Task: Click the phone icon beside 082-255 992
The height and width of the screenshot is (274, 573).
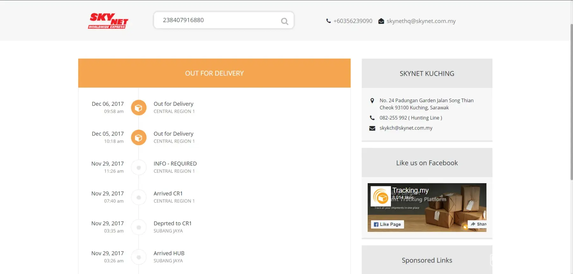Action: [x=372, y=118]
